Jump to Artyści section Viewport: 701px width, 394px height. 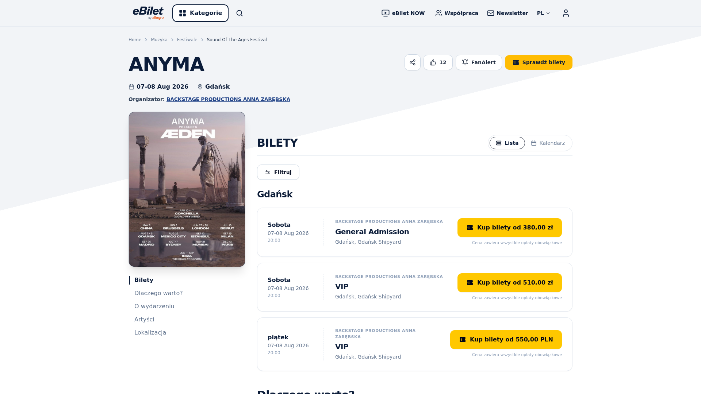coord(144,320)
